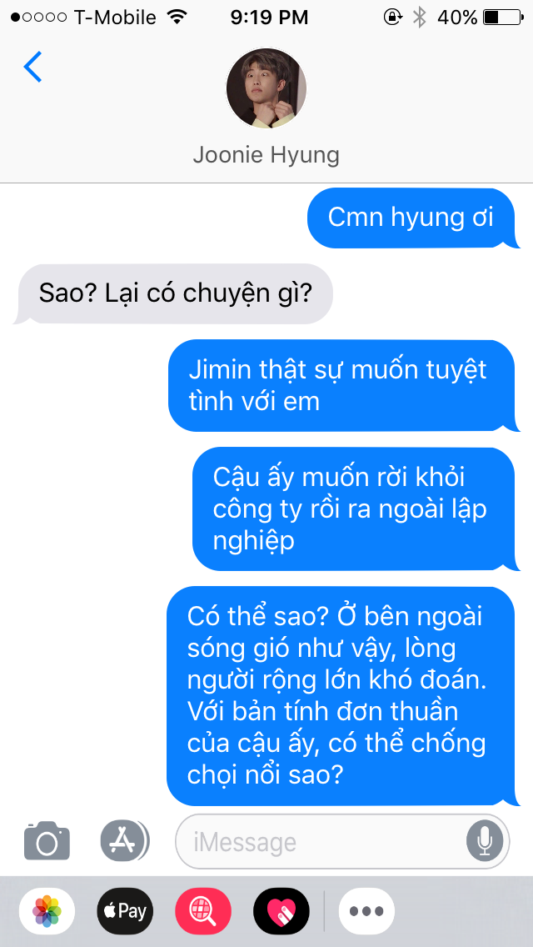Tap the "Cậu ấy muốn rời khỏi công ty" bubble
Viewport: 533px width, 947px height.
356,509
